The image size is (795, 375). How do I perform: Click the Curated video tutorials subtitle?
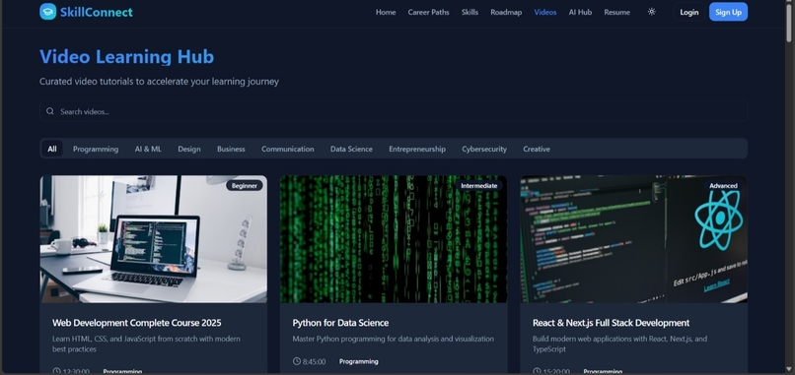[159, 81]
